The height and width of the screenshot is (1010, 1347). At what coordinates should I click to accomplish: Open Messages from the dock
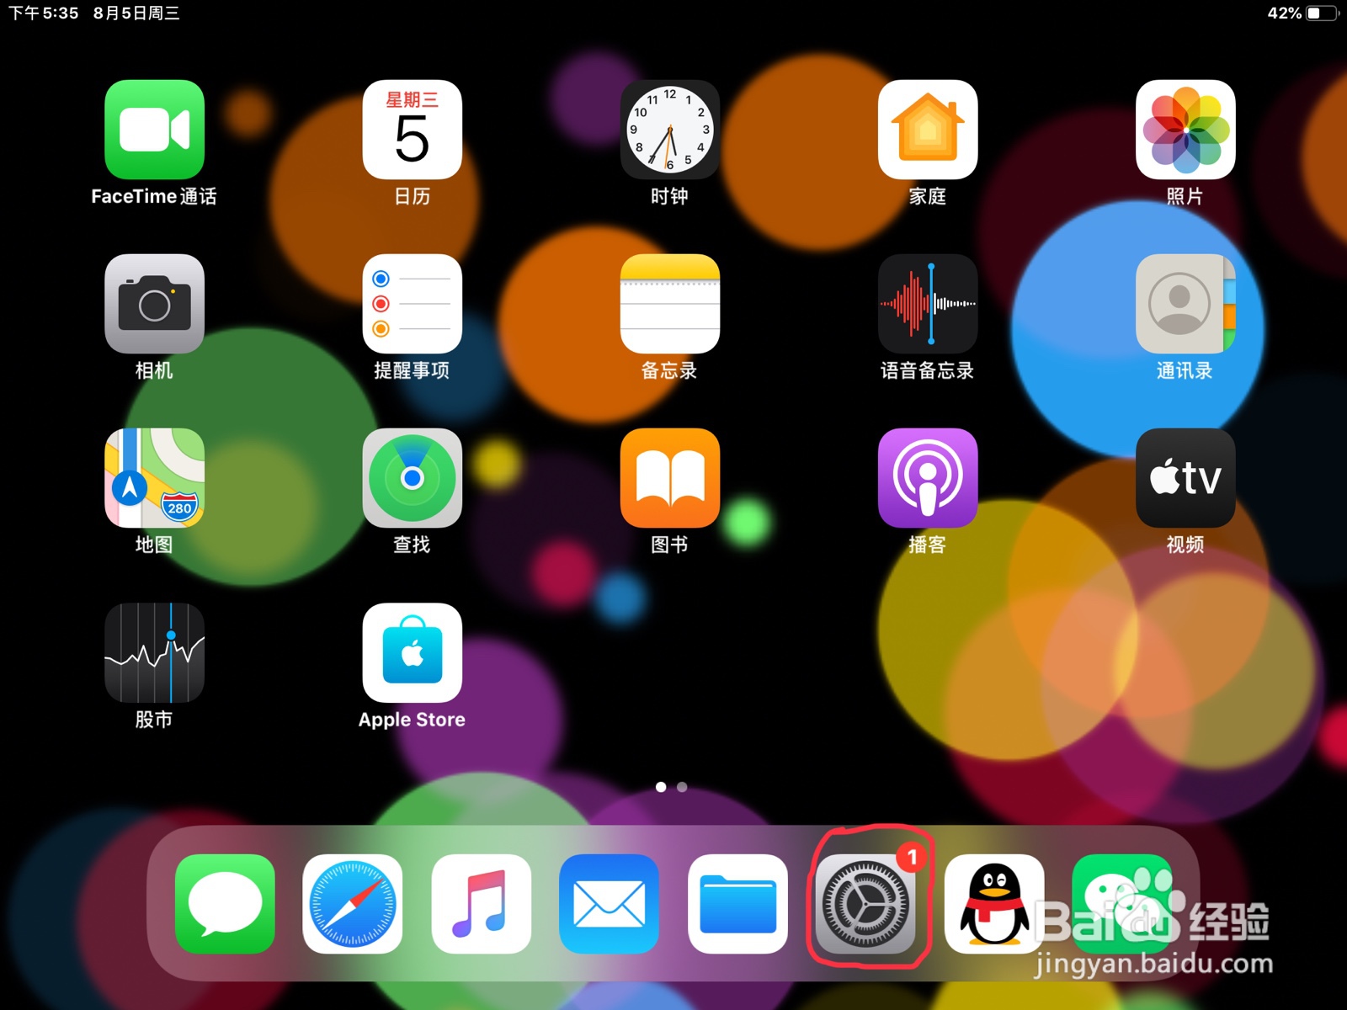point(225,904)
